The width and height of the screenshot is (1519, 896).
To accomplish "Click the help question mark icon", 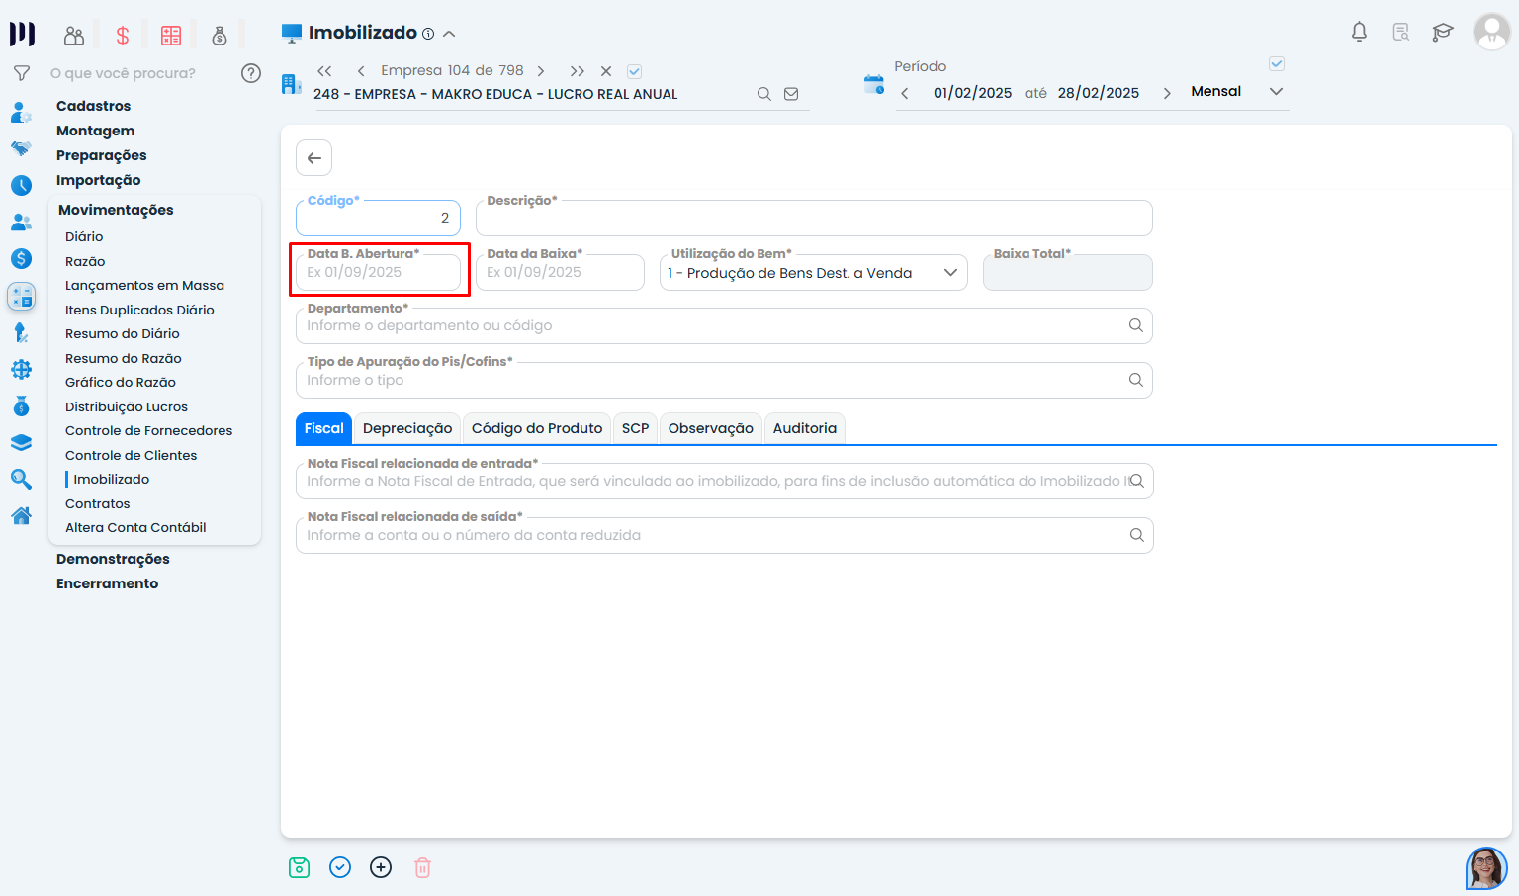I will [x=251, y=73].
